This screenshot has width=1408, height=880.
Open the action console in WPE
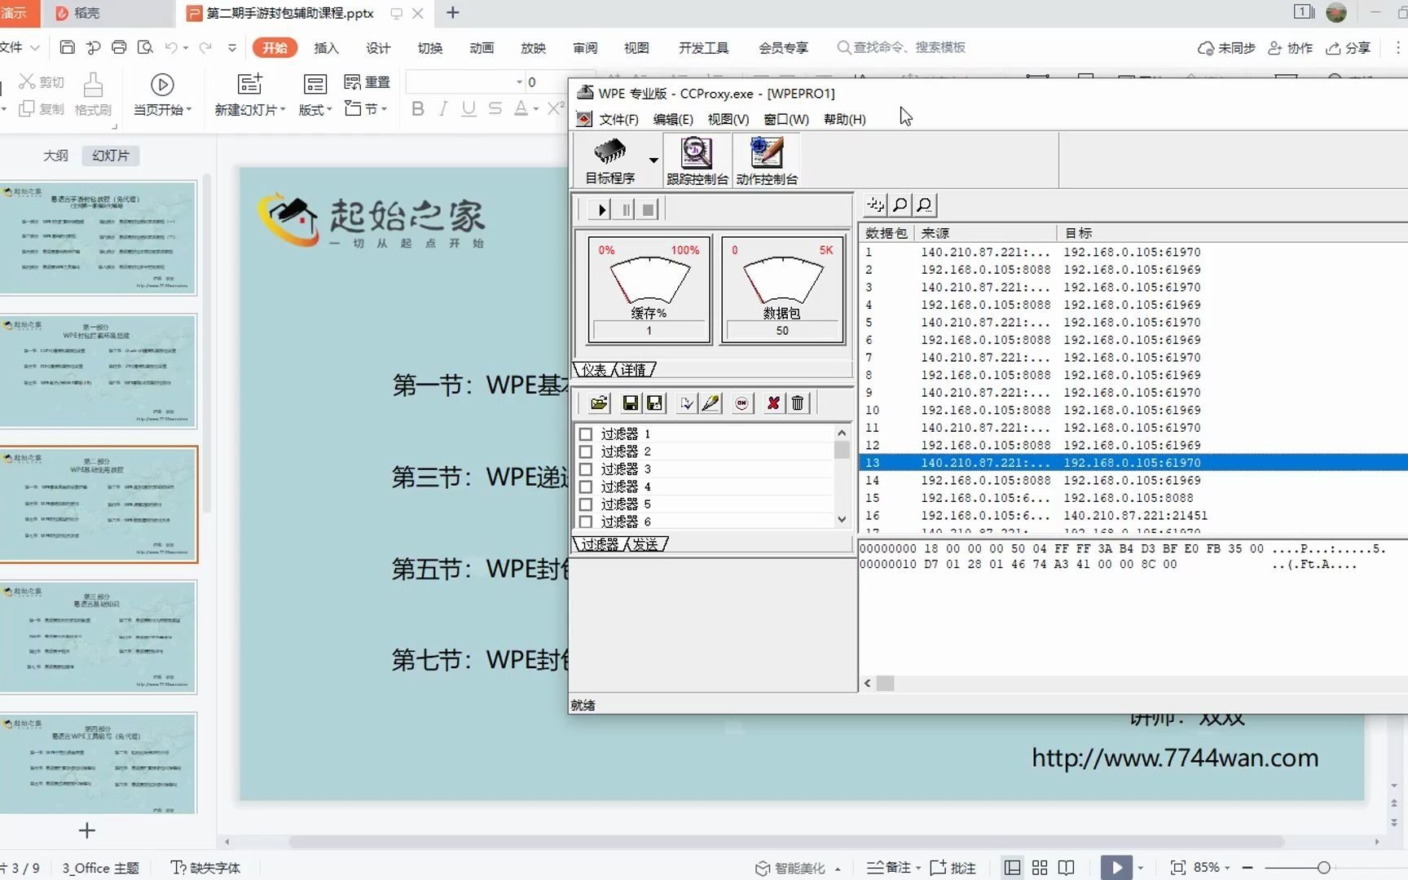coord(767,161)
